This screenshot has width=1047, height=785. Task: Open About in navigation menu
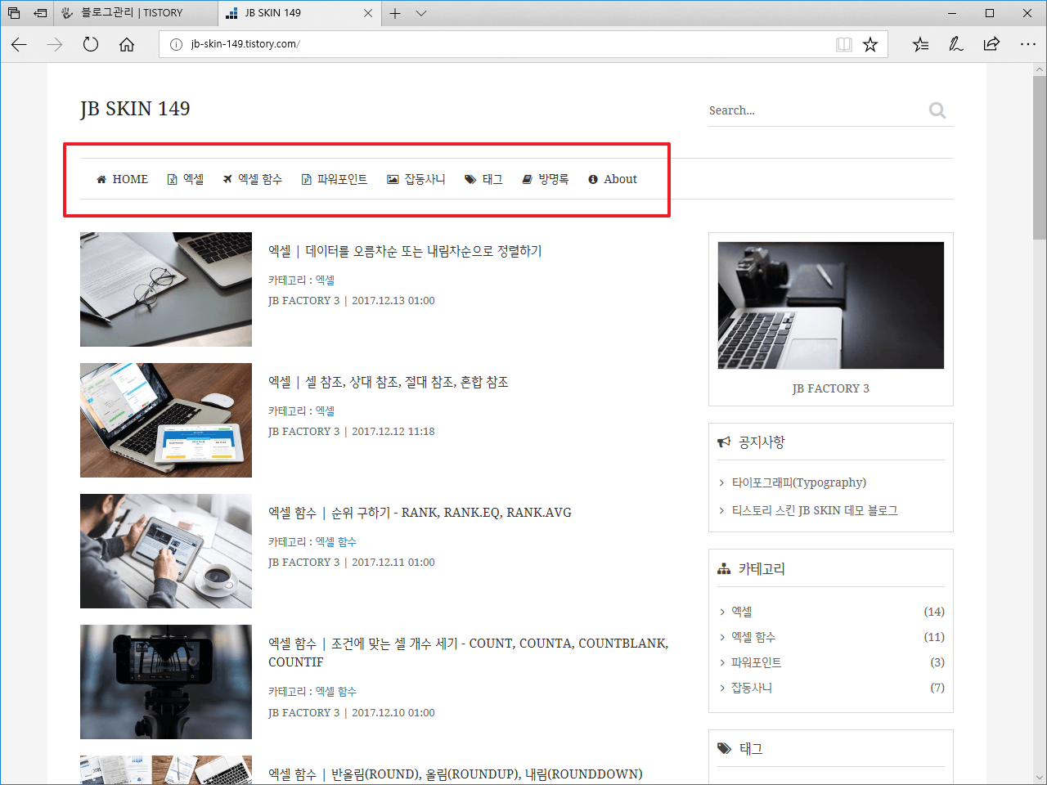tap(613, 179)
